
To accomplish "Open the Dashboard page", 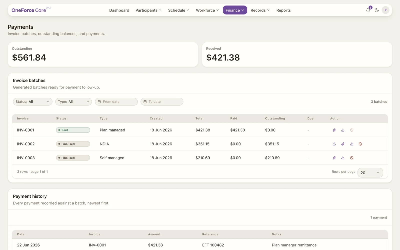I will 119,10.
